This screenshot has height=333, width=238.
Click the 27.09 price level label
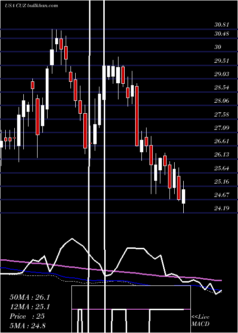222,127
